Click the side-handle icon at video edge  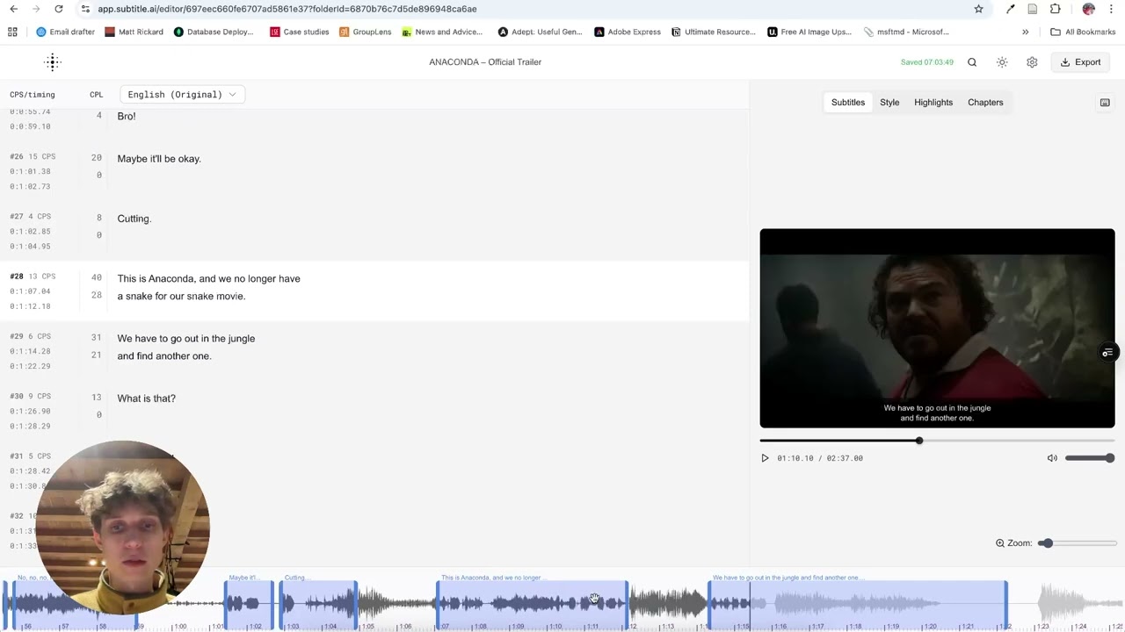pyautogui.click(x=1107, y=353)
